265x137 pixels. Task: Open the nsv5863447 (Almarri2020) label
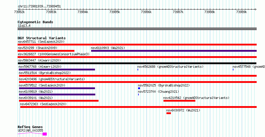click(39, 60)
